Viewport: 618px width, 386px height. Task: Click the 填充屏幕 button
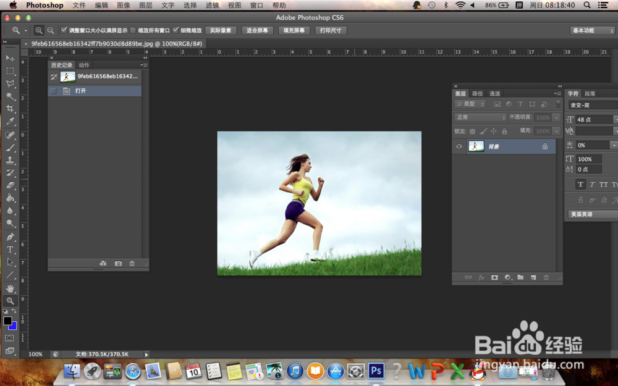coord(294,30)
